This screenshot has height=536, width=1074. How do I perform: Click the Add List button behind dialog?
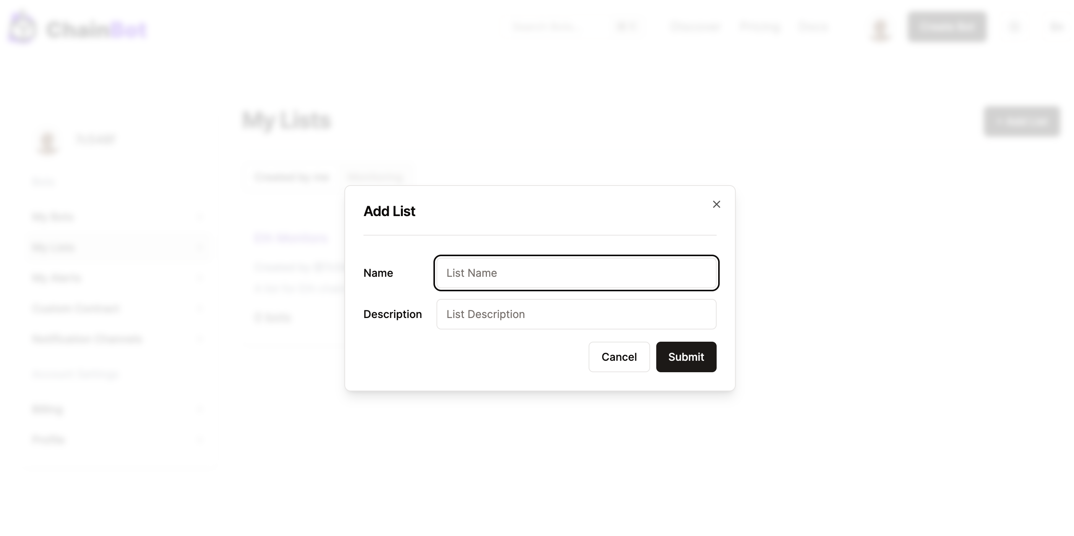pos(1022,121)
